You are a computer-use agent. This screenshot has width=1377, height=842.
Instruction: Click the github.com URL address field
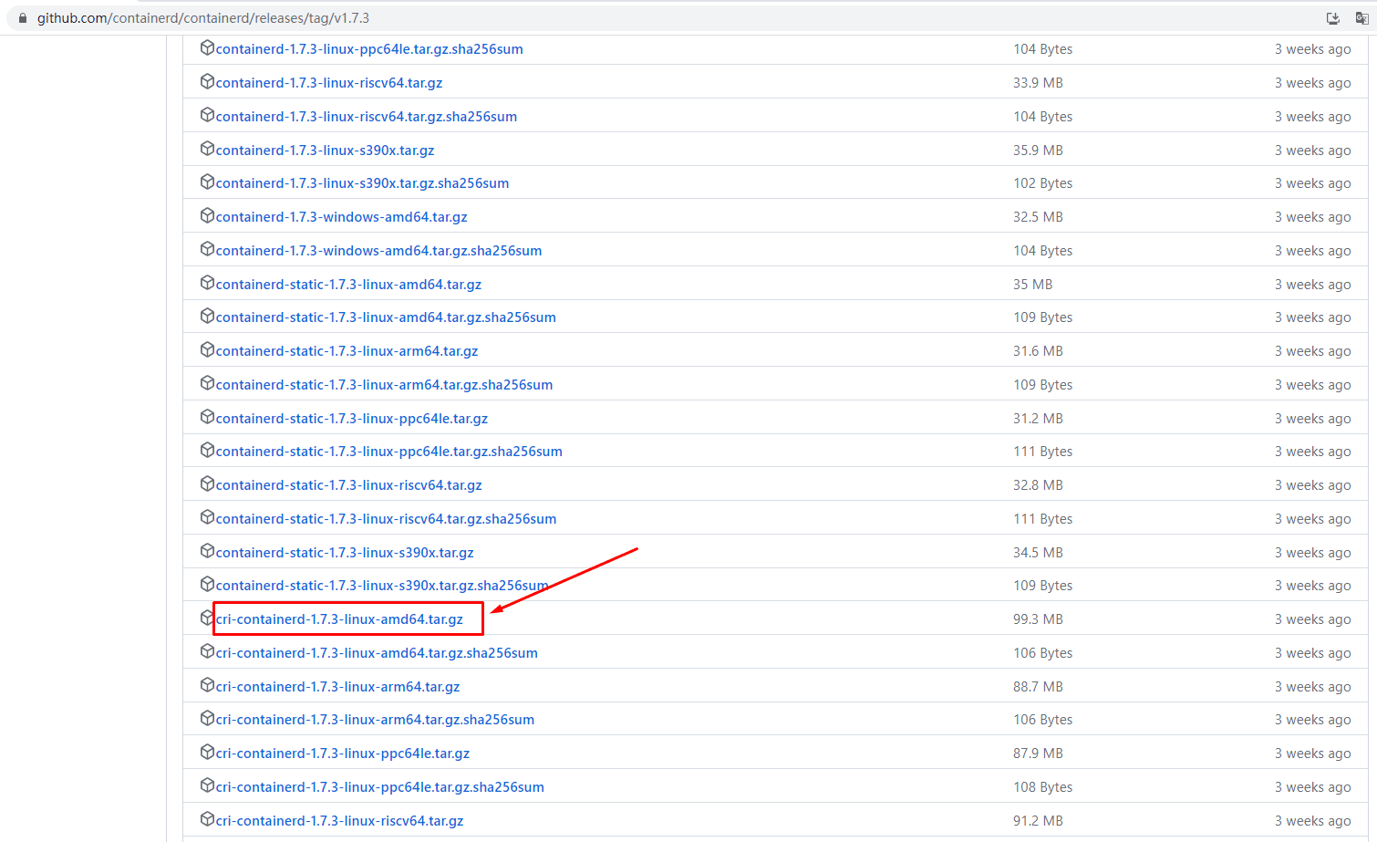point(203,18)
